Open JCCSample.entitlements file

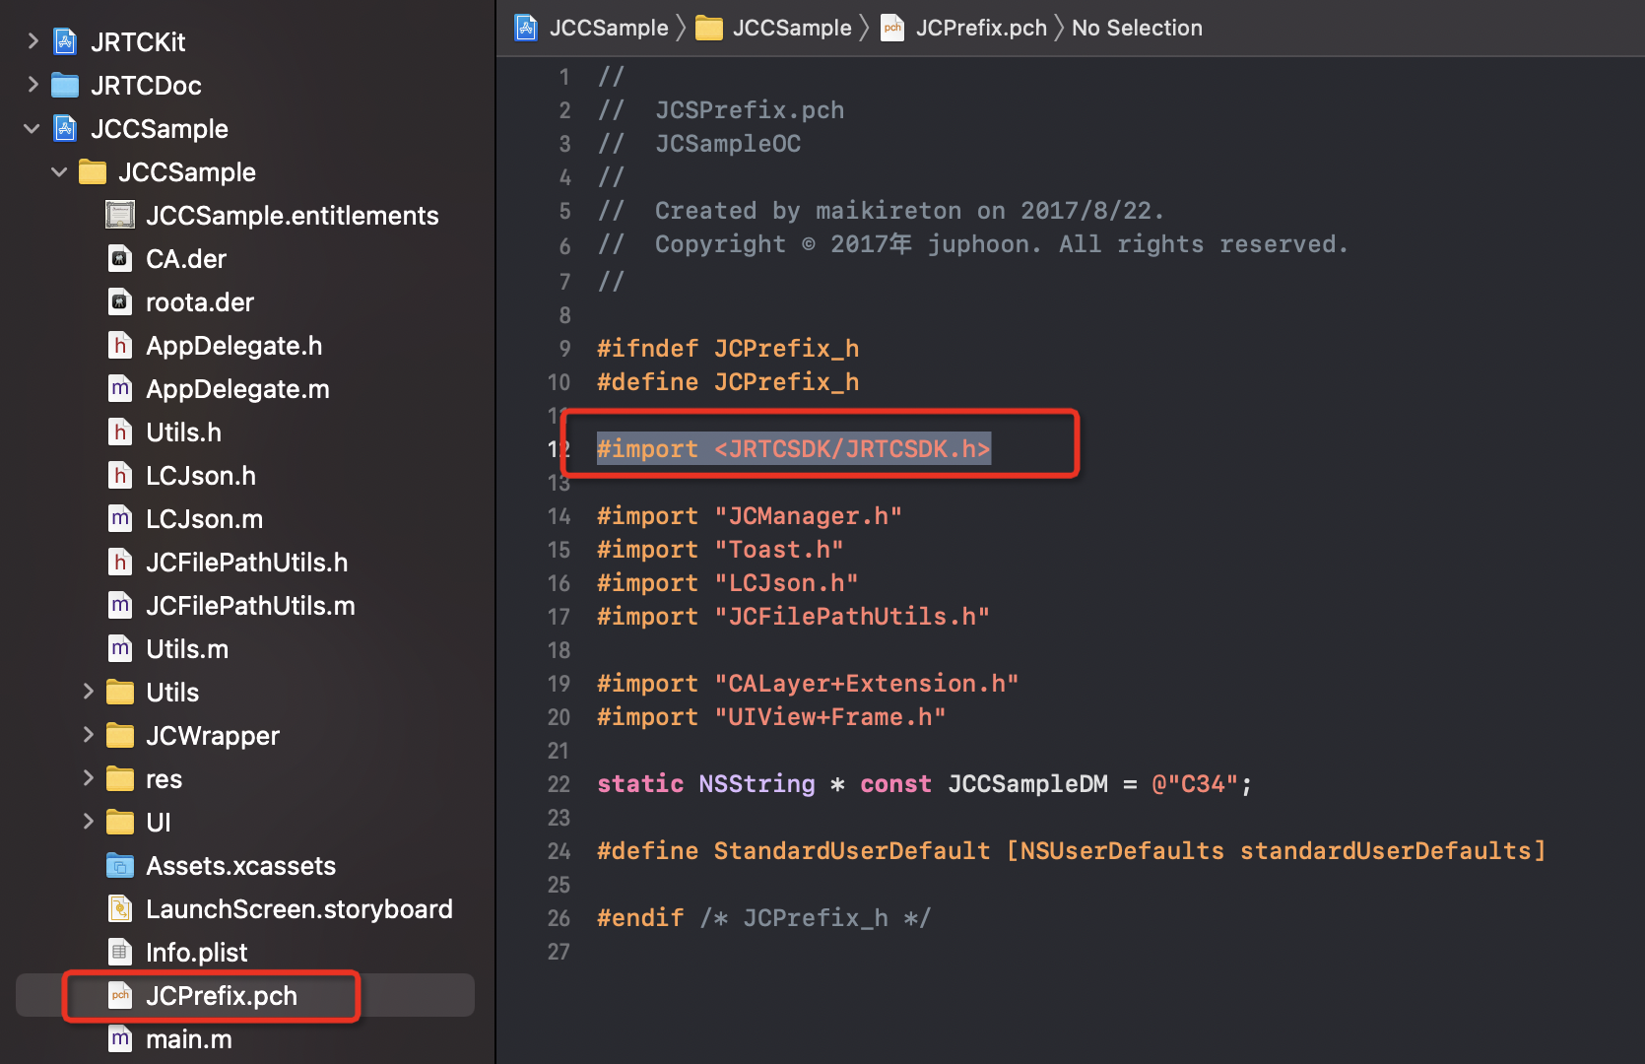(x=293, y=216)
